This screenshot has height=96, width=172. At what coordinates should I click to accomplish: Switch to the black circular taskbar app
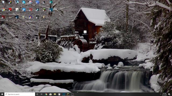click(x=72, y=94)
